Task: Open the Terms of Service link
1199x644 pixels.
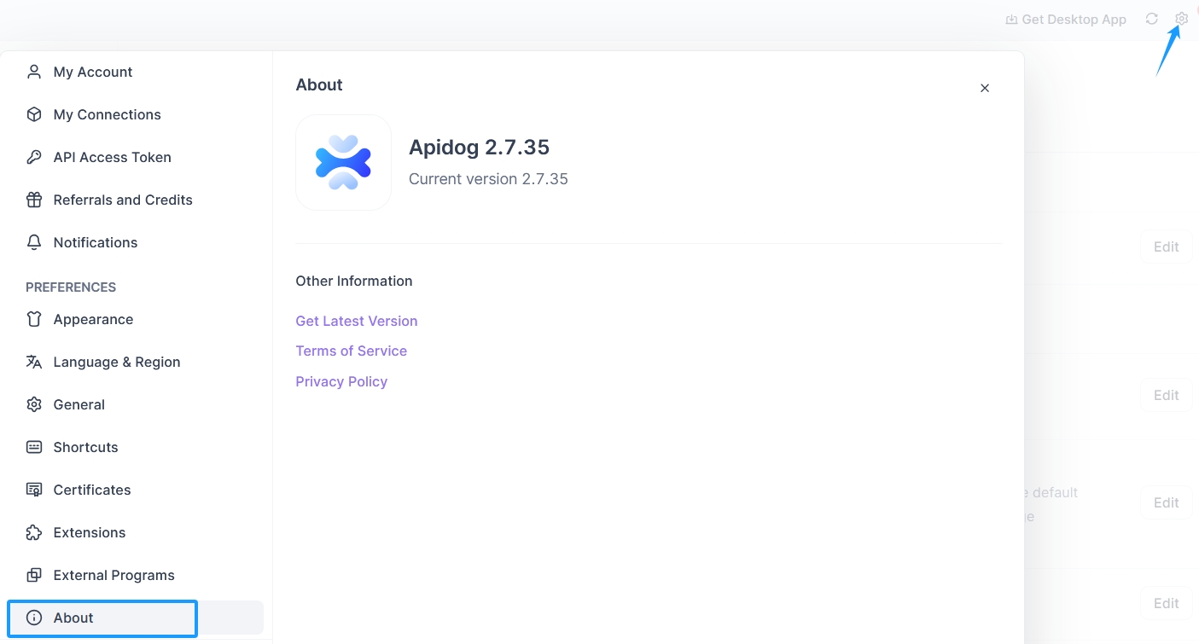Action: pos(351,351)
